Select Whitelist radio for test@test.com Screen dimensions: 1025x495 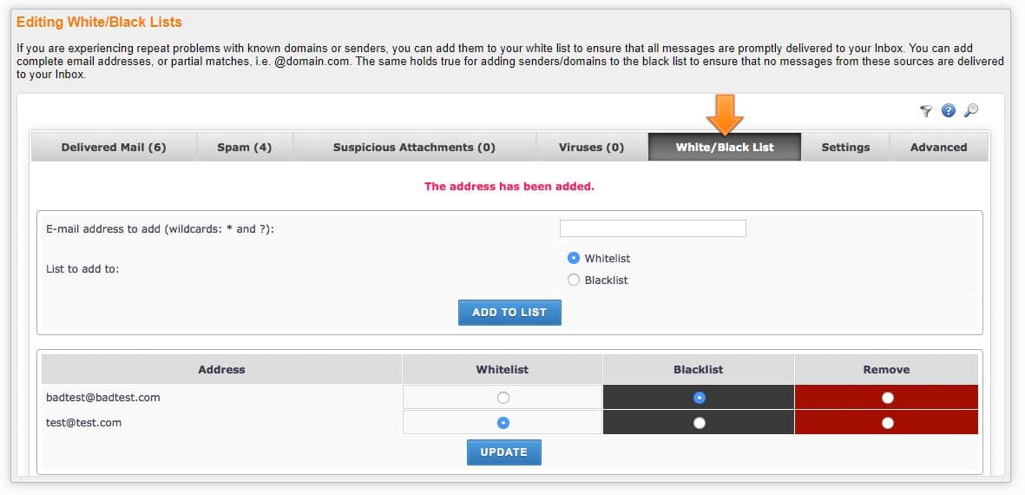[503, 423]
